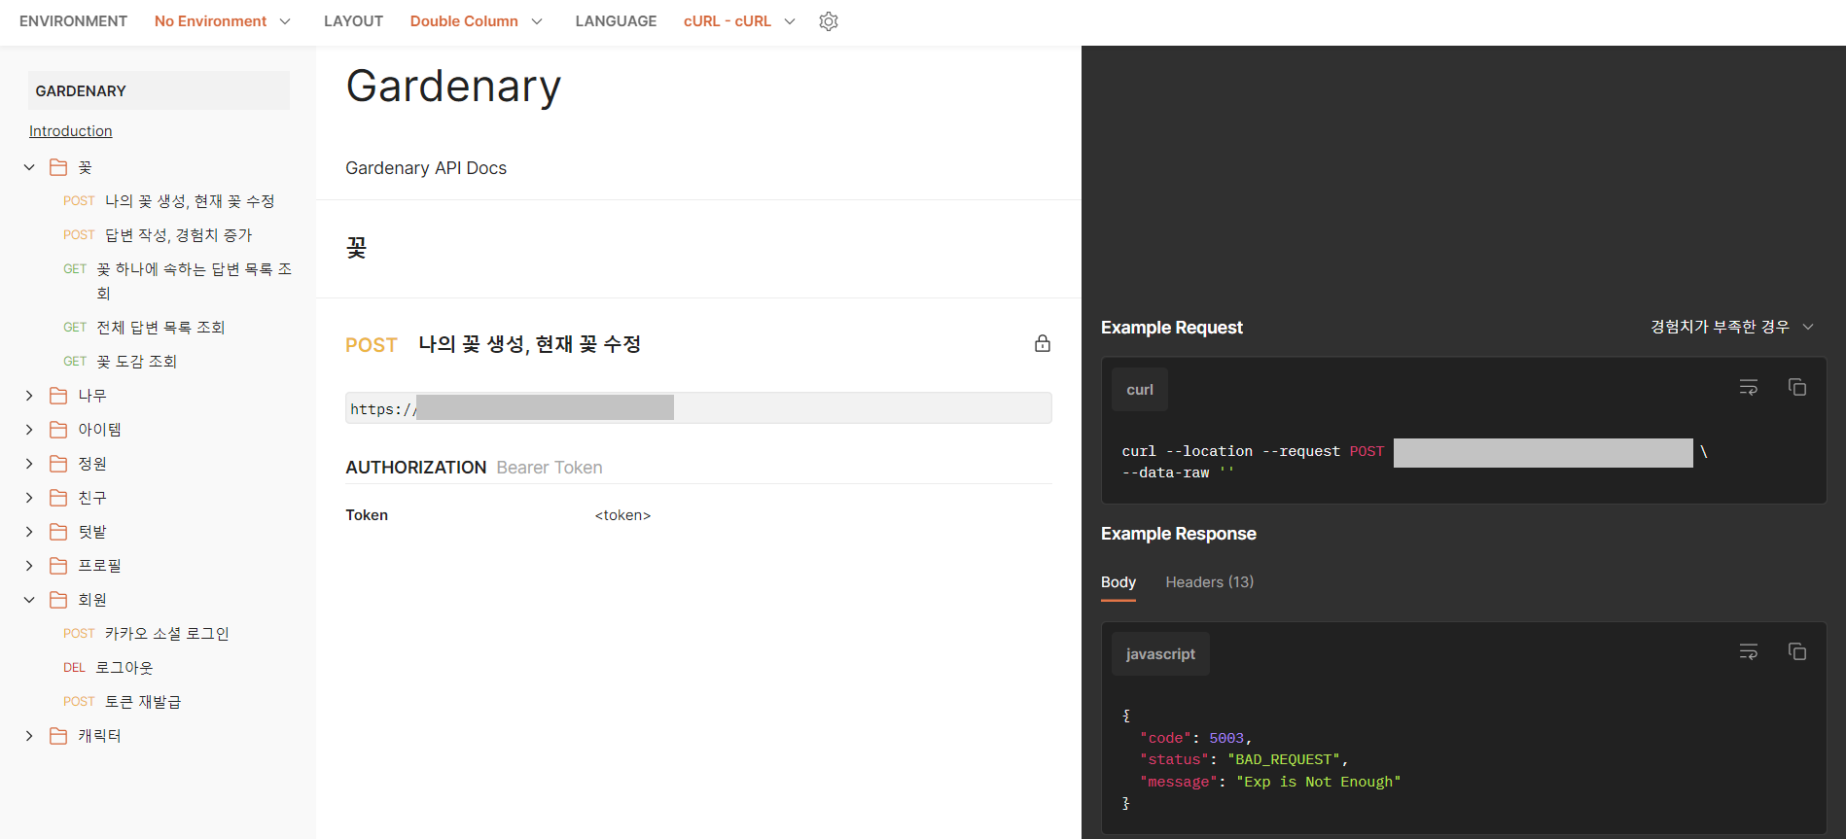Click the "Exp is Not Enough" message value

pos(1318,782)
